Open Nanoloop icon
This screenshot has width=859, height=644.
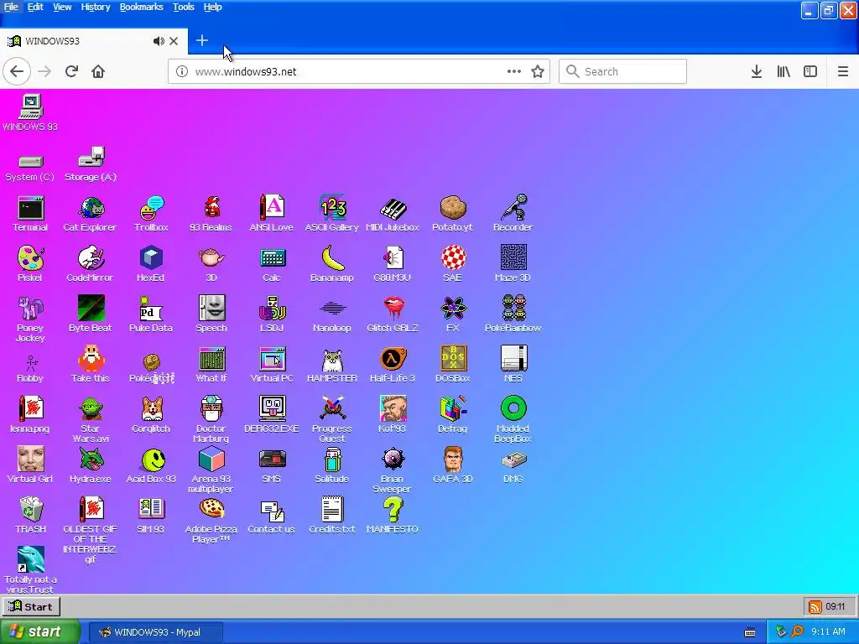[332, 315]
